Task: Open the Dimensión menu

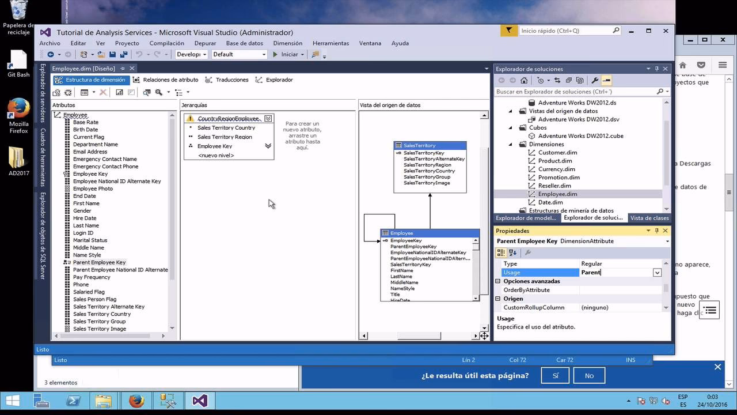Action: click(288, 43)
